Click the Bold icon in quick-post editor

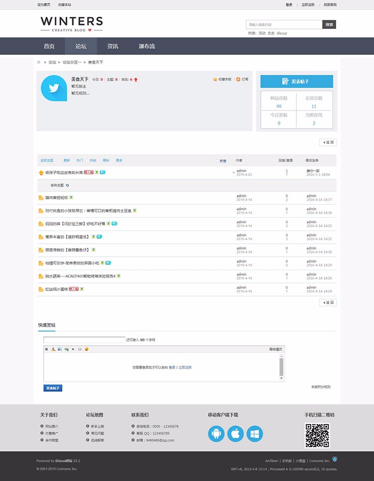(47, 349)
